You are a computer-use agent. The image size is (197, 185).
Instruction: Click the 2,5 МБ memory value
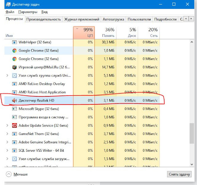click(x=109, y=142)
